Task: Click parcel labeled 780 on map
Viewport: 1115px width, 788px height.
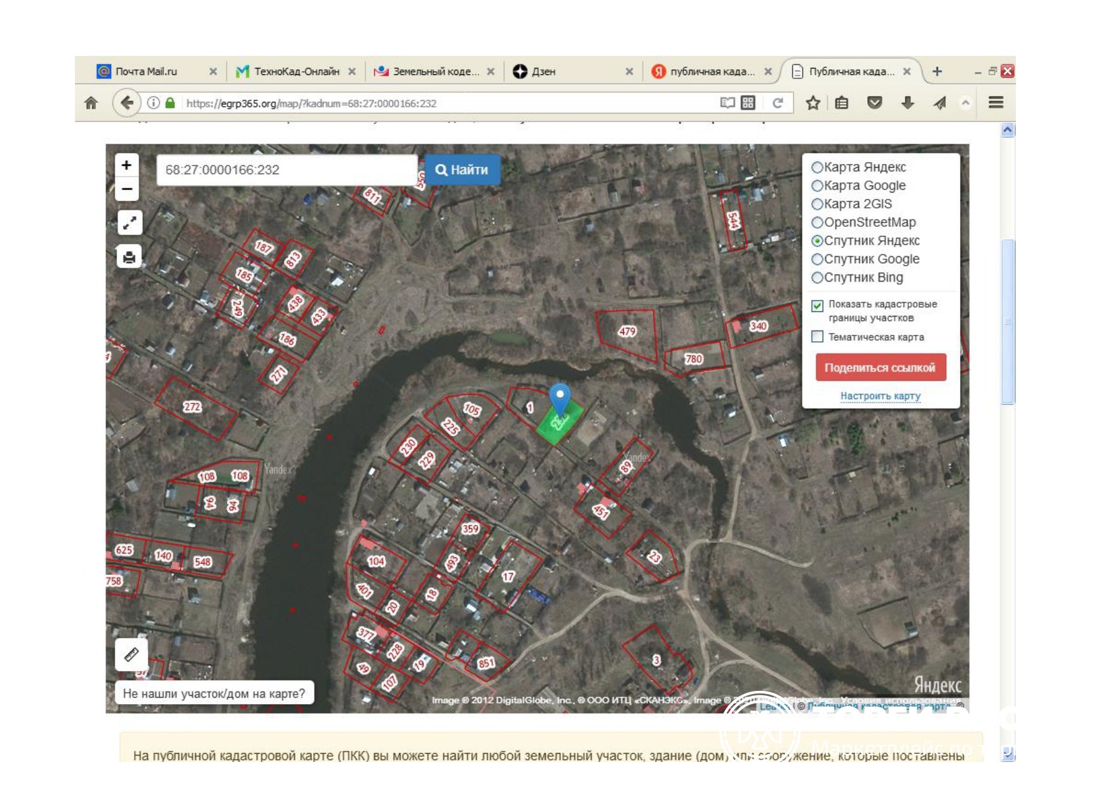Action: [694, 359]
